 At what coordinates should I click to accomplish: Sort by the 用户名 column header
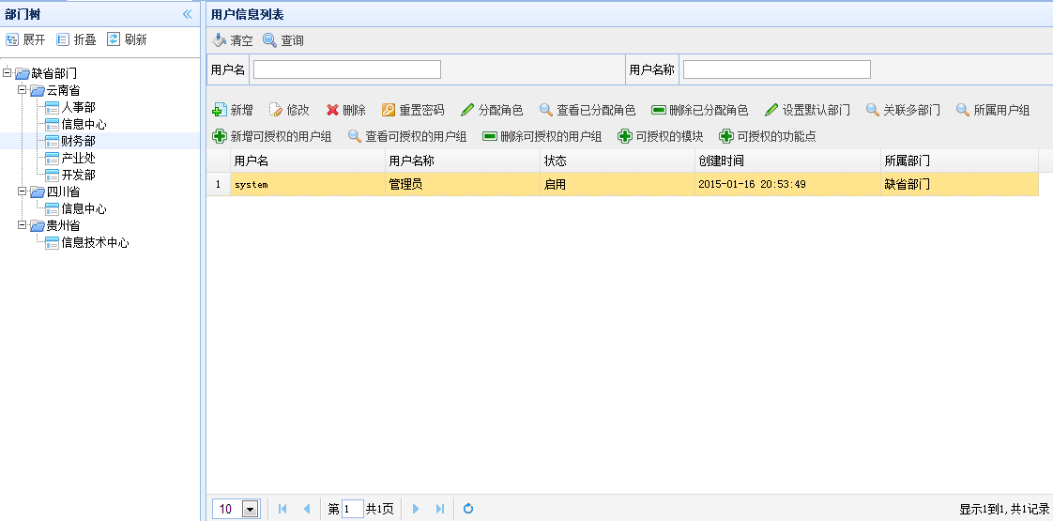[308, 161]
